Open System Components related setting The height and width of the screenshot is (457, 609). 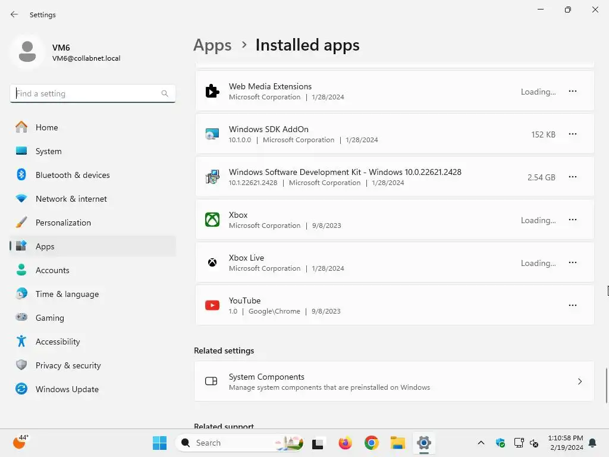(x=394, y=381)
